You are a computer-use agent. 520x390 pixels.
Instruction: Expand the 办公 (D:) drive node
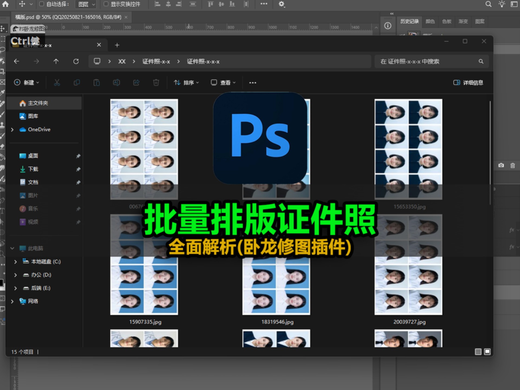(15, 275)
